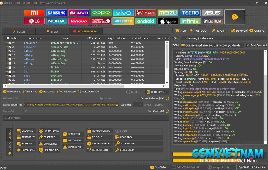Screen dimensions: 268x170
Task: Choose the Samsung brand tile
Action: 56,13
